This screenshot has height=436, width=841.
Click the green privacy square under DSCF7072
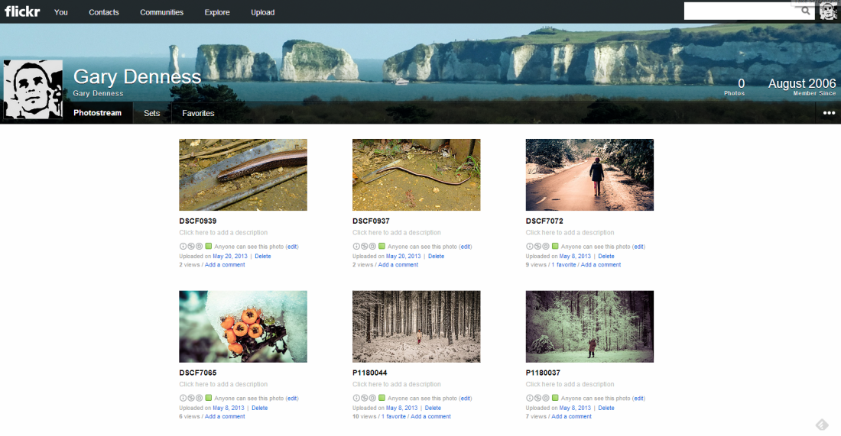(x=555, y=247)
